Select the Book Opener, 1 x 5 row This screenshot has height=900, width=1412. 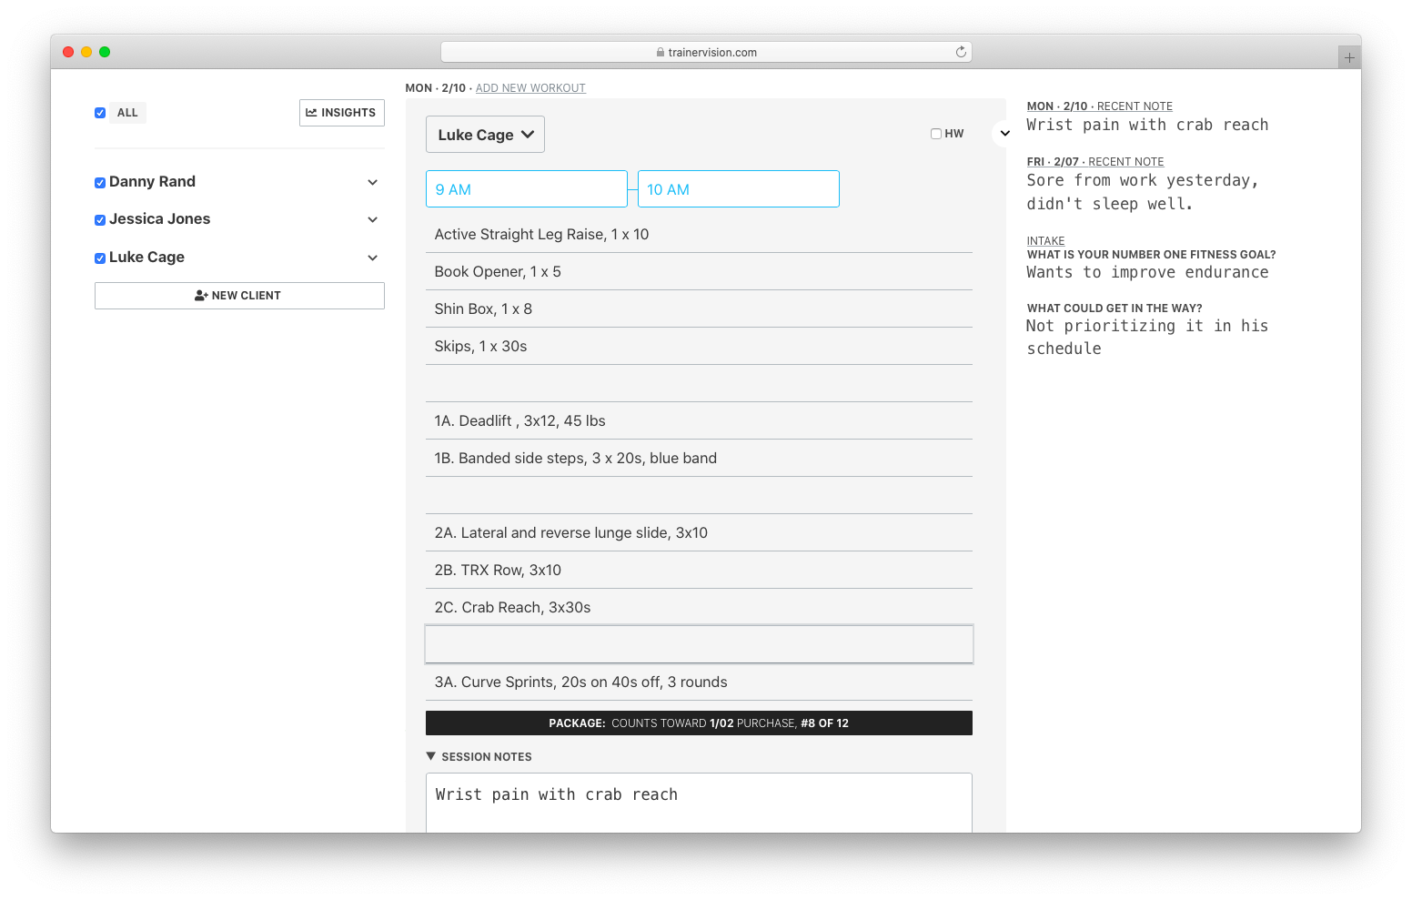point(699,272)
